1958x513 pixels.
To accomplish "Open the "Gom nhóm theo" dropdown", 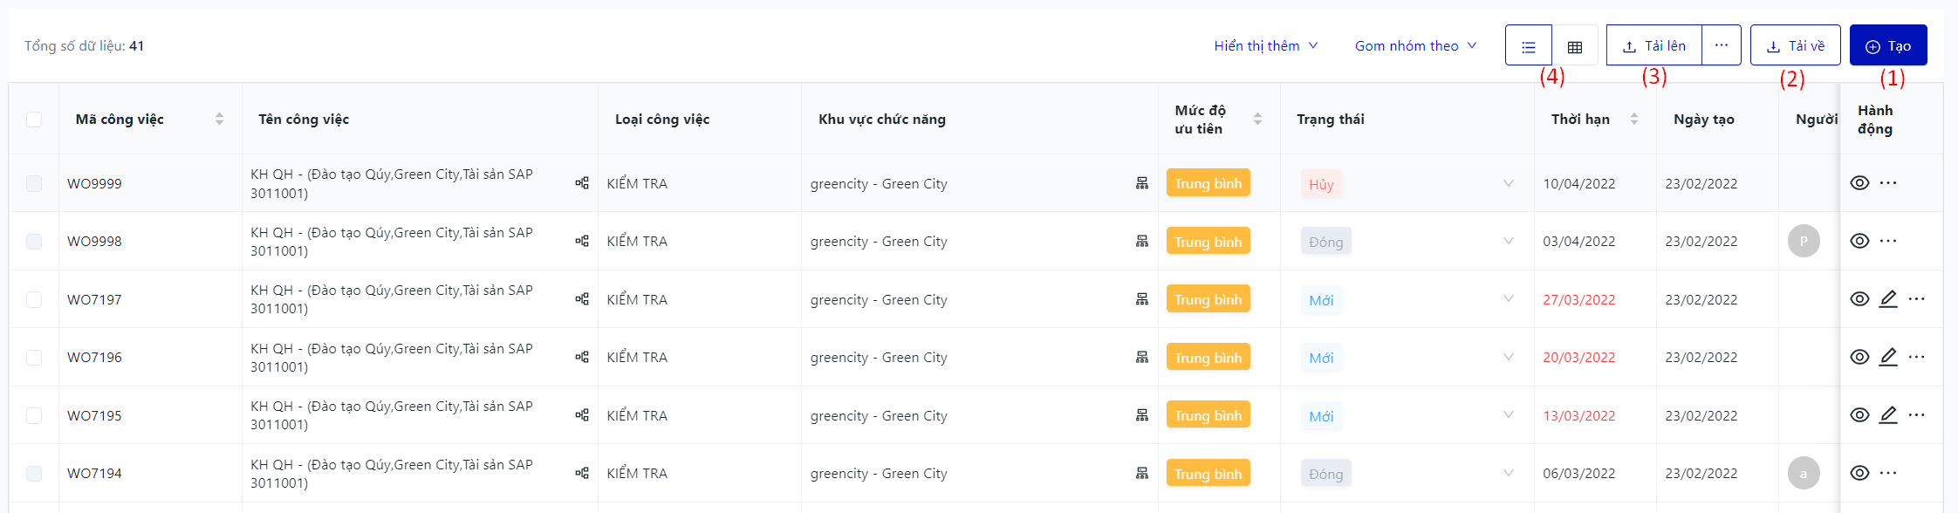I will pyautogui.click(x=1415, y=45).
